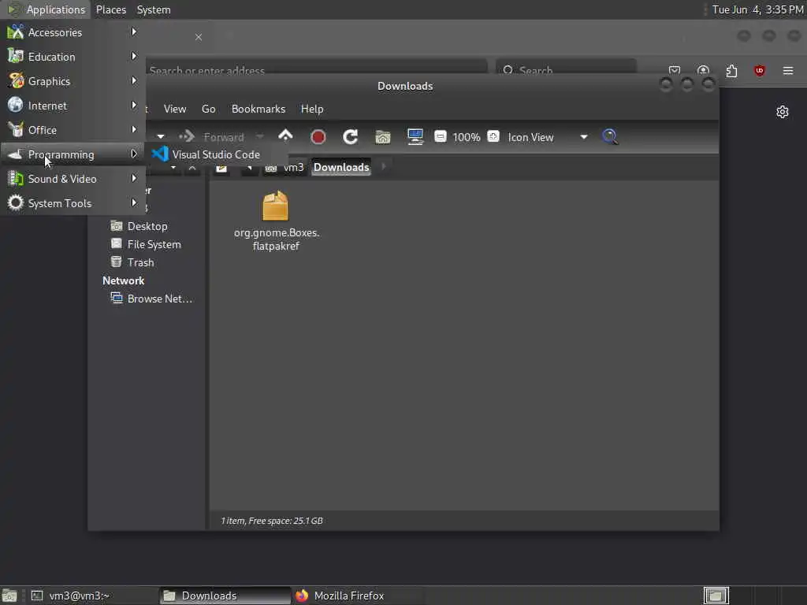The width and height of the screenshot is (807, 605).
Task: Click the Graphics palette icon
Action: click(16, 81)
